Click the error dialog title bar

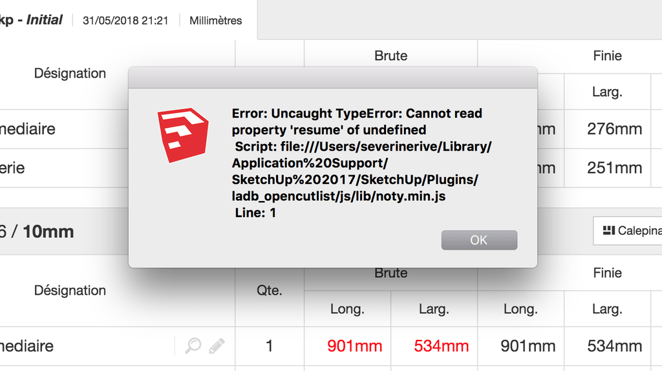pos(333,78)
